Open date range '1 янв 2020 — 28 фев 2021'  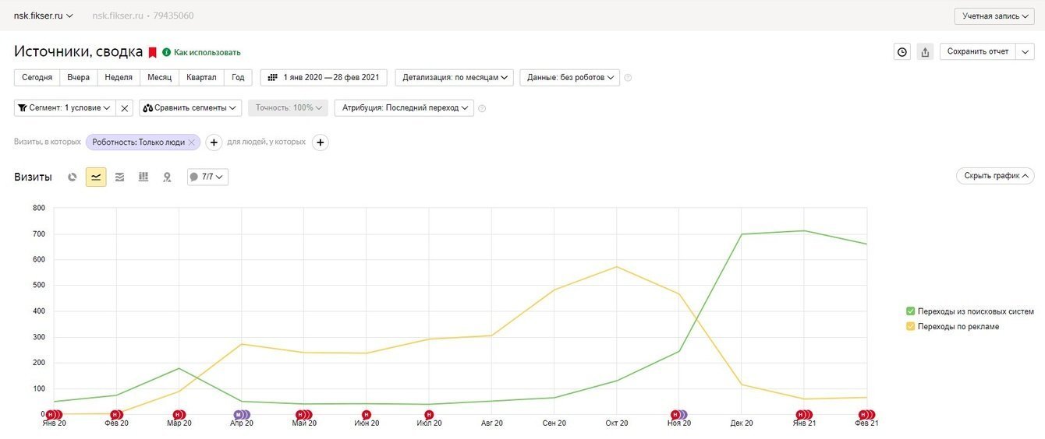[x=324, y=78]
